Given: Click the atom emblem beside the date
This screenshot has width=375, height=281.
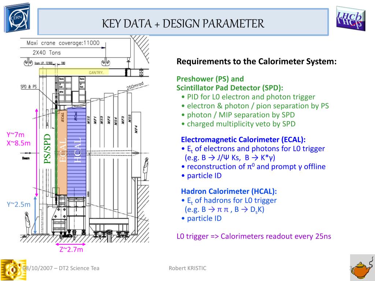Looking at the screenshot, I should coord(14,270).
